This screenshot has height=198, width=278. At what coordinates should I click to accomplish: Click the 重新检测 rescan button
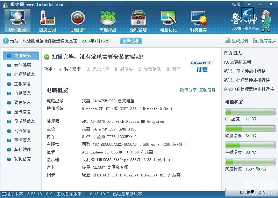pyautogui.click(x=131, y=41)
